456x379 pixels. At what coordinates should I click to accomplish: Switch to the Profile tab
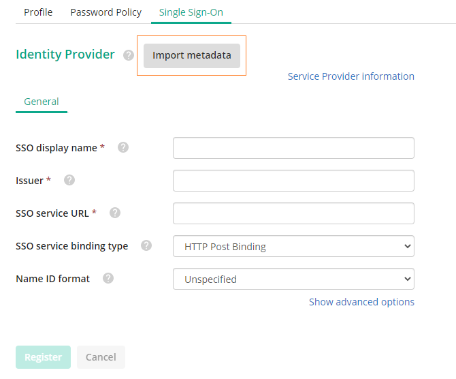tap(38, 12)
